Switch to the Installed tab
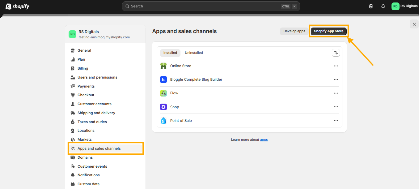 pos(170,53)
